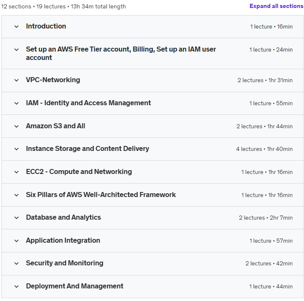This screenshot has width=304, height=301.
Task: Click '1 lecture • 16min' for Introduction
Action: 271,26
